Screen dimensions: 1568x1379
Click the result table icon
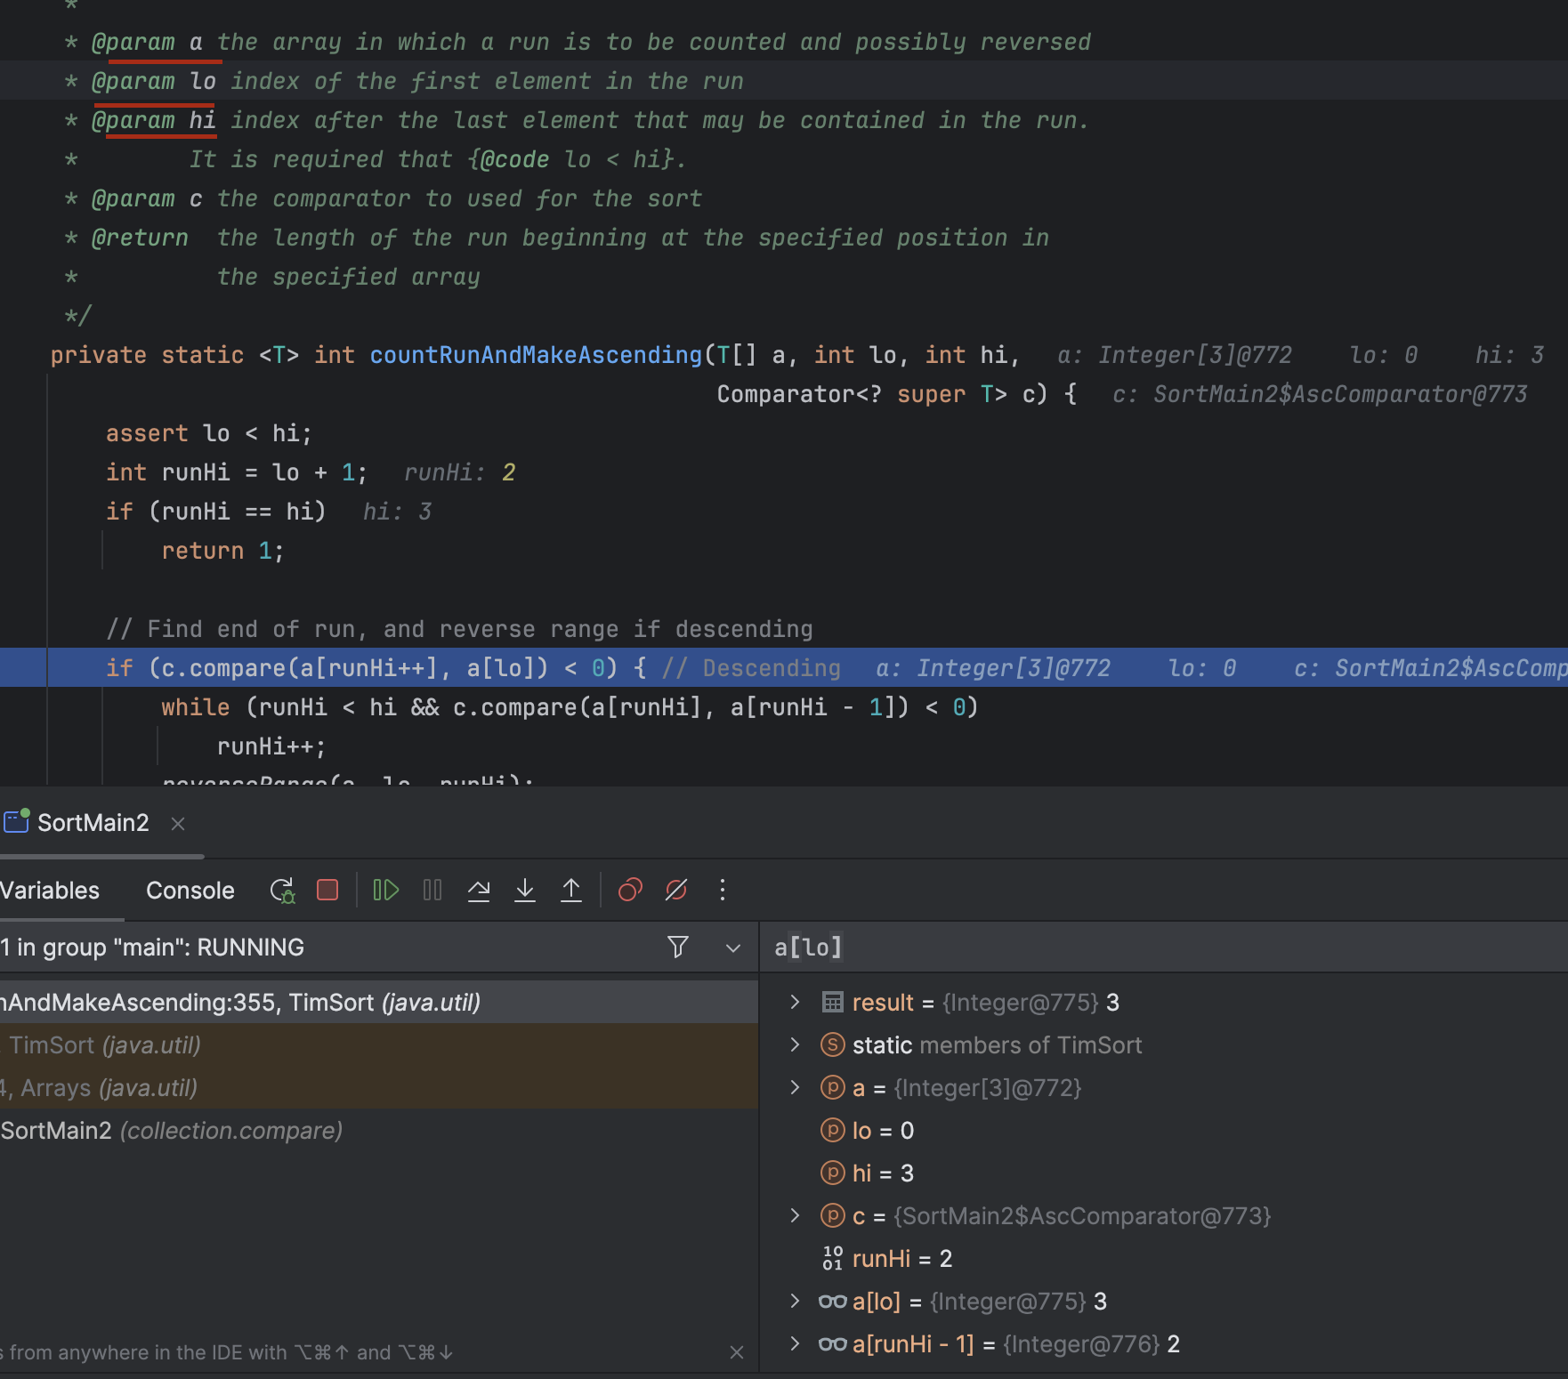832,1003
